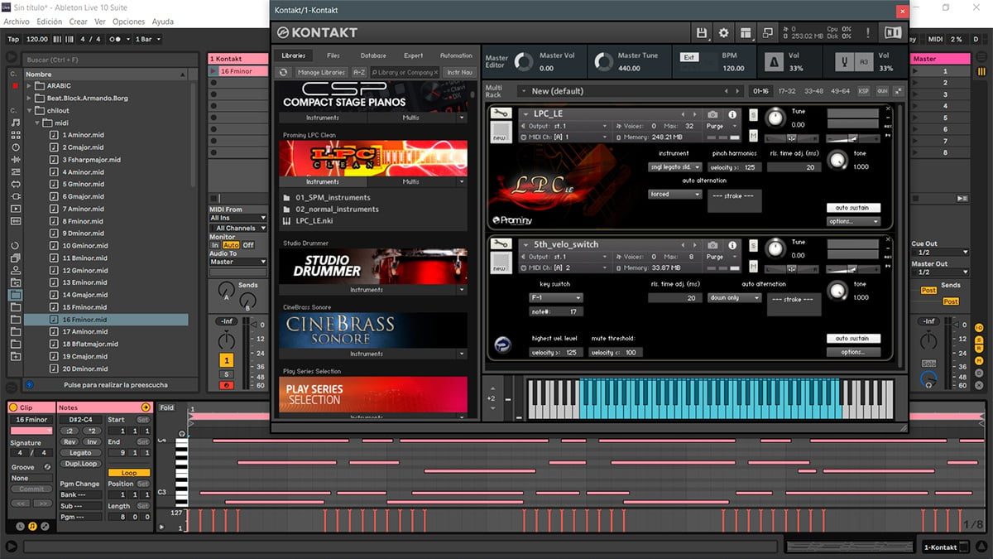
Task: Click the Rev button in Notes box
Action: point(70,441)
